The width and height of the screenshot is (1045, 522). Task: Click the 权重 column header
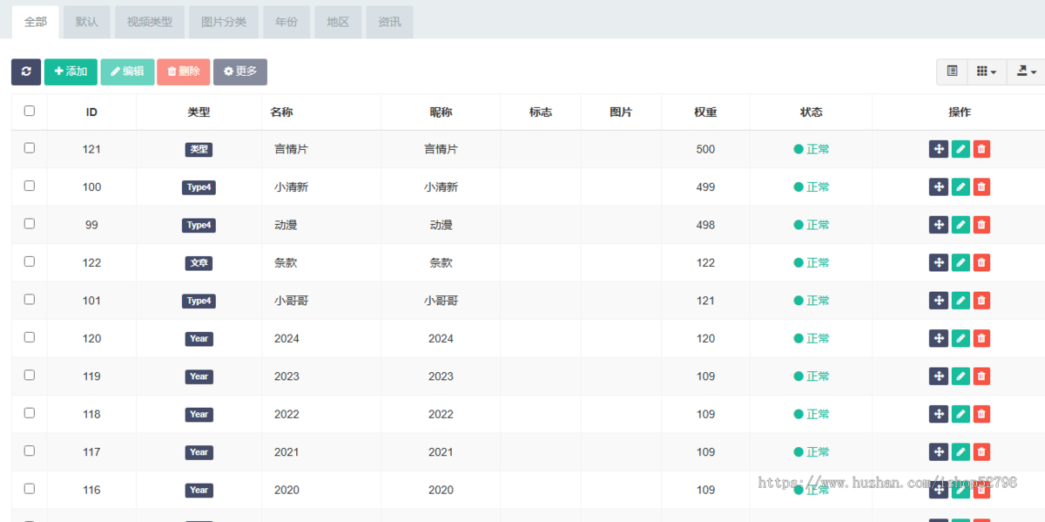point(705,112)
